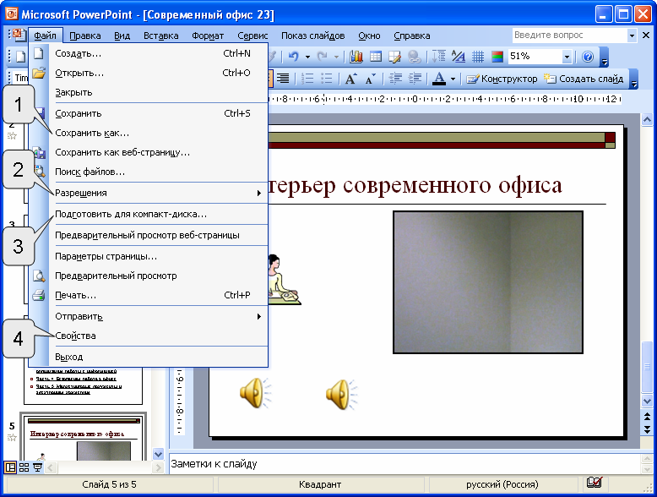The width and height of the screenshot is (657, 497).
Task: Switch to Normal view button
Action: tap(10, 467)
